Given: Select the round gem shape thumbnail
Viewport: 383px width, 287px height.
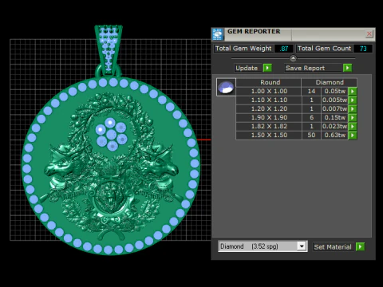Looking at the screenshot, I should (x=226, y=87).
